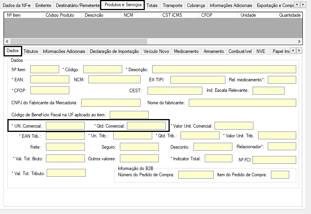The width and height of the screenshot is (311, 214).
Task: Switch to the Transporte tab
Action: pyautogui.click(x=172, y=5)
